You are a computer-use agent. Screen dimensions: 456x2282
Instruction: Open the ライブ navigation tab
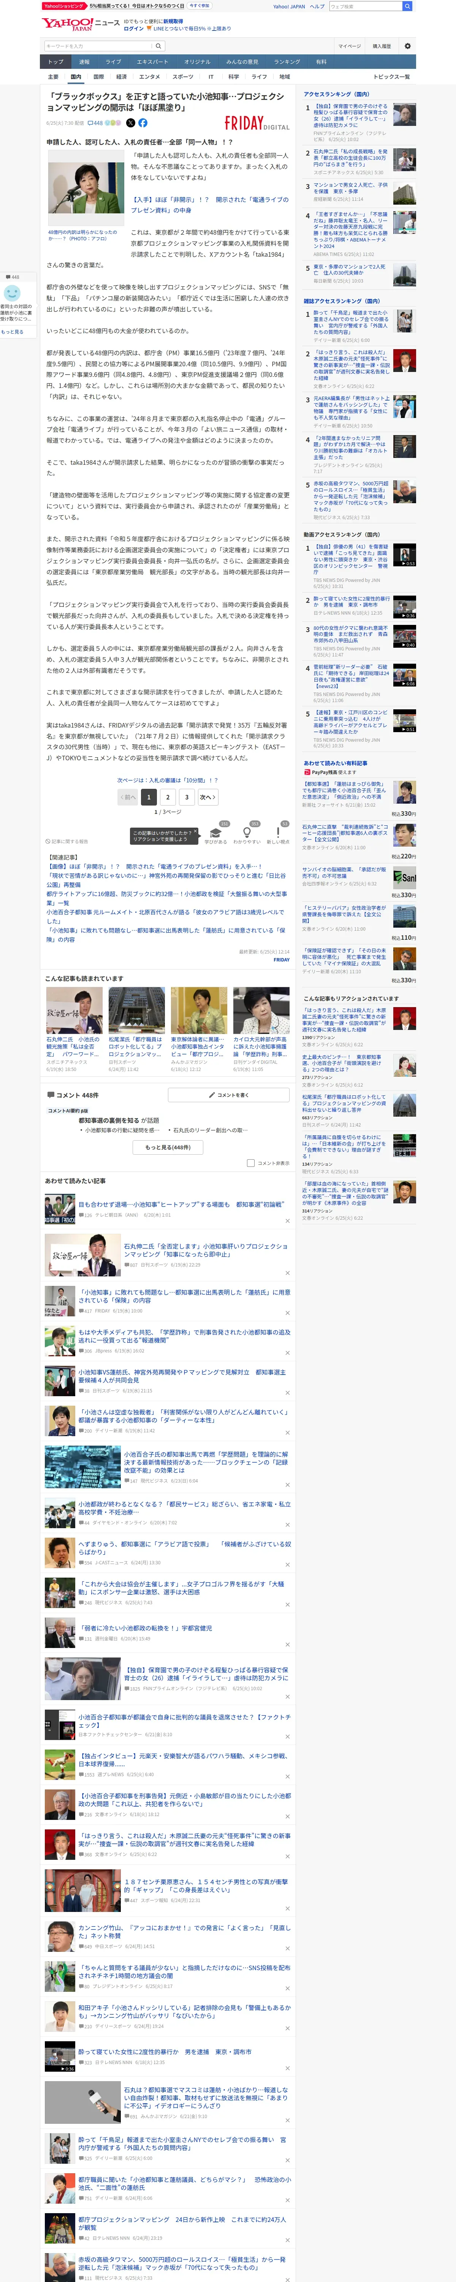point(113,62)
